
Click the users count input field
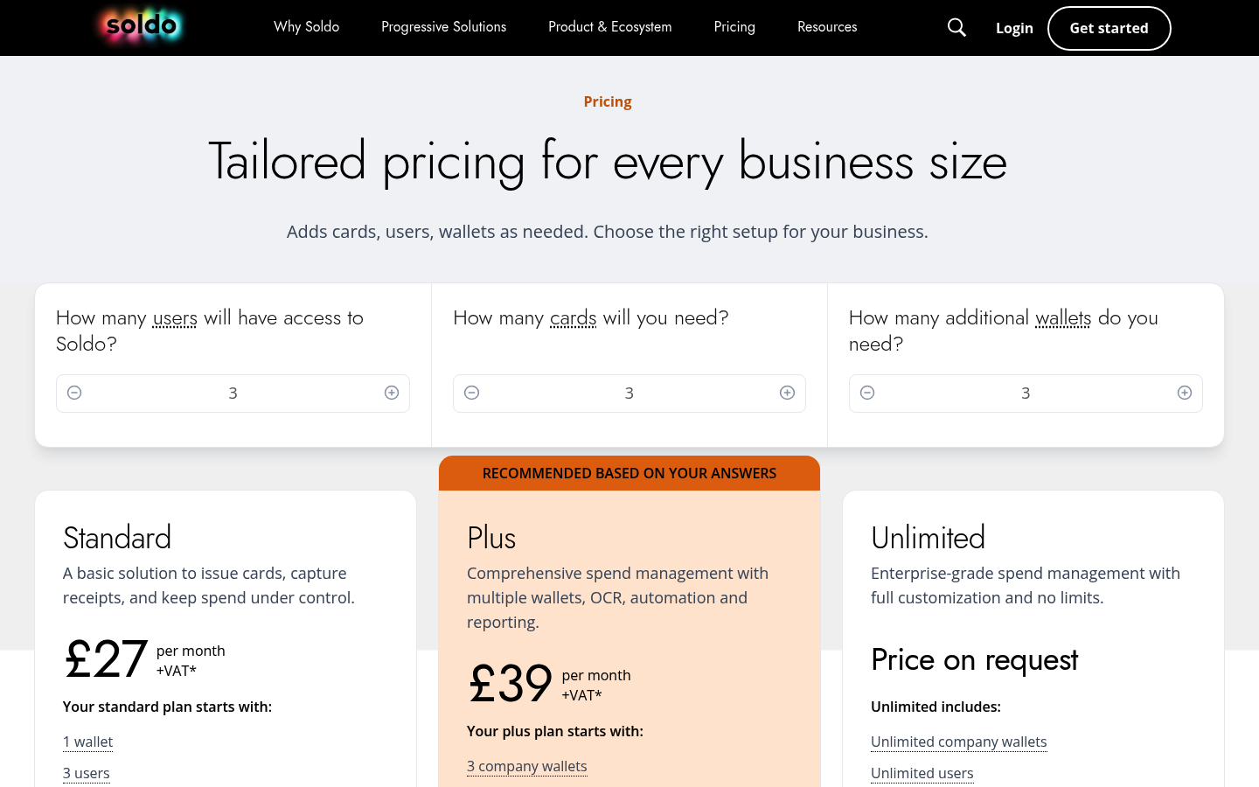[233, 393]
